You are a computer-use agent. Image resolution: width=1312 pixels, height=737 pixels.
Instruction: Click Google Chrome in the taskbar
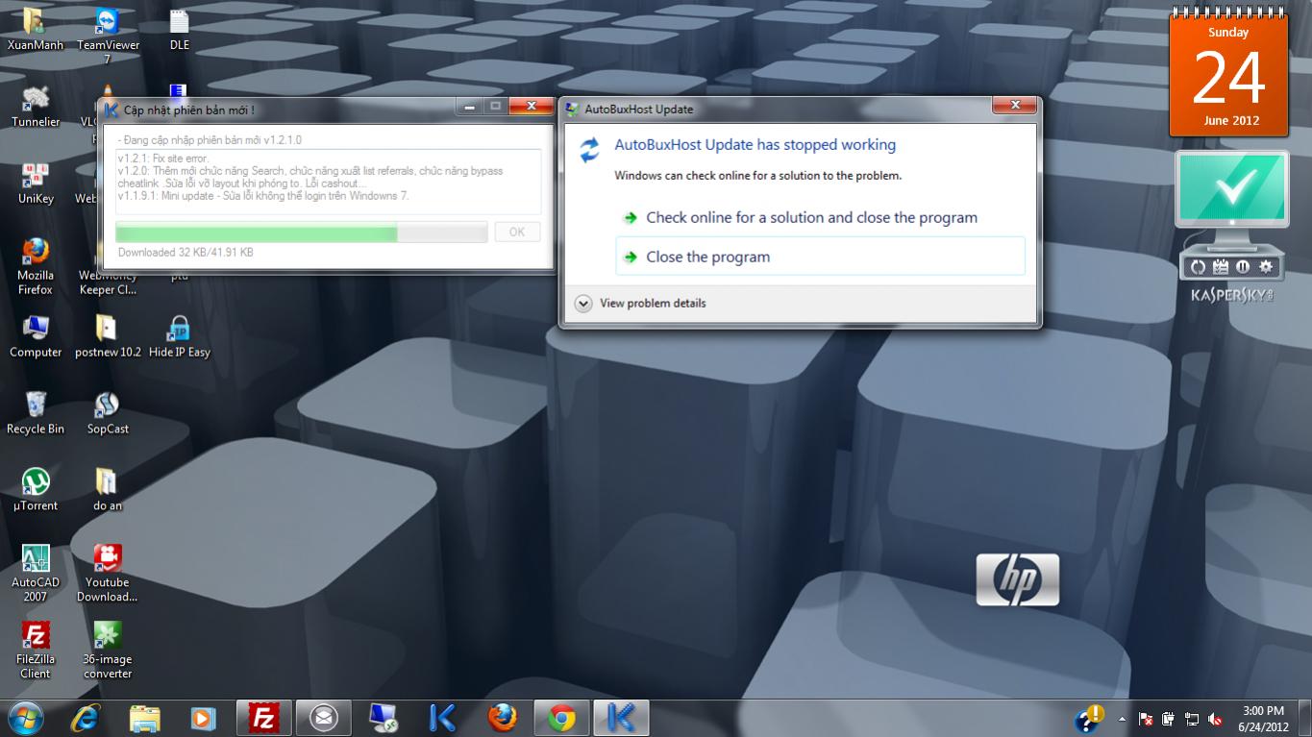(561, 718)
